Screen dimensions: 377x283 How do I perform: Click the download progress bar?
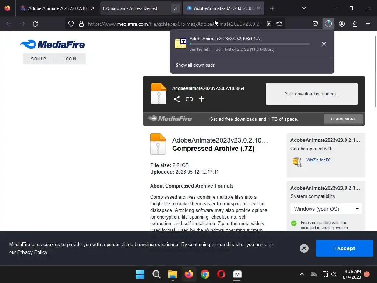click(x=250, y=44)
